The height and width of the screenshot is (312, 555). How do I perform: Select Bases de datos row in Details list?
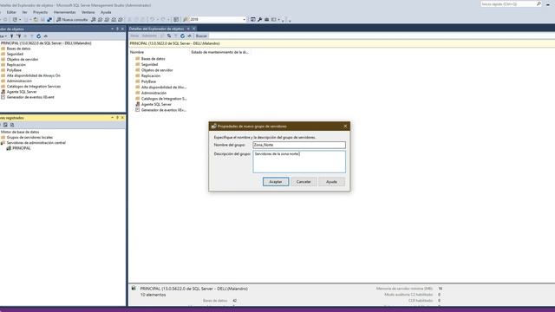click(x=153, y=59)
